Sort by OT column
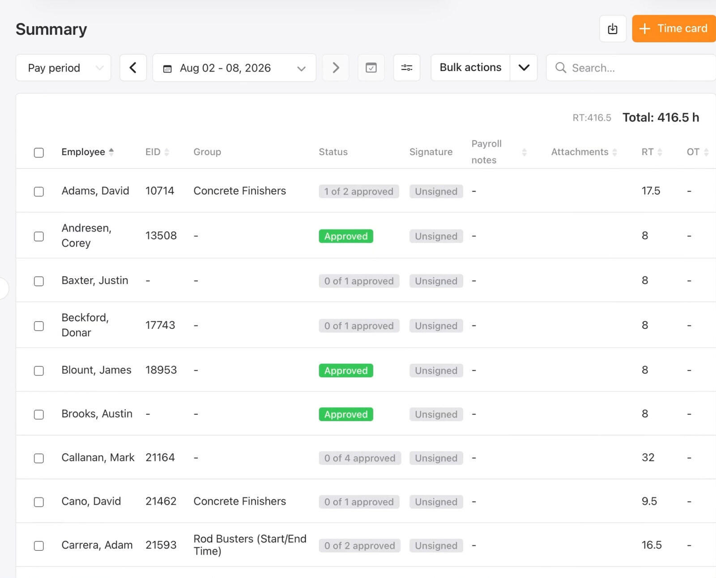Image resolution: width=716 pixels, height=578 pixels. [x=698, y=152]
